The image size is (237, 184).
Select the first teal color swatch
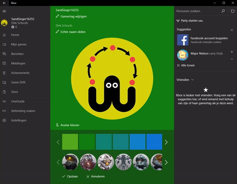pos(104,142)
